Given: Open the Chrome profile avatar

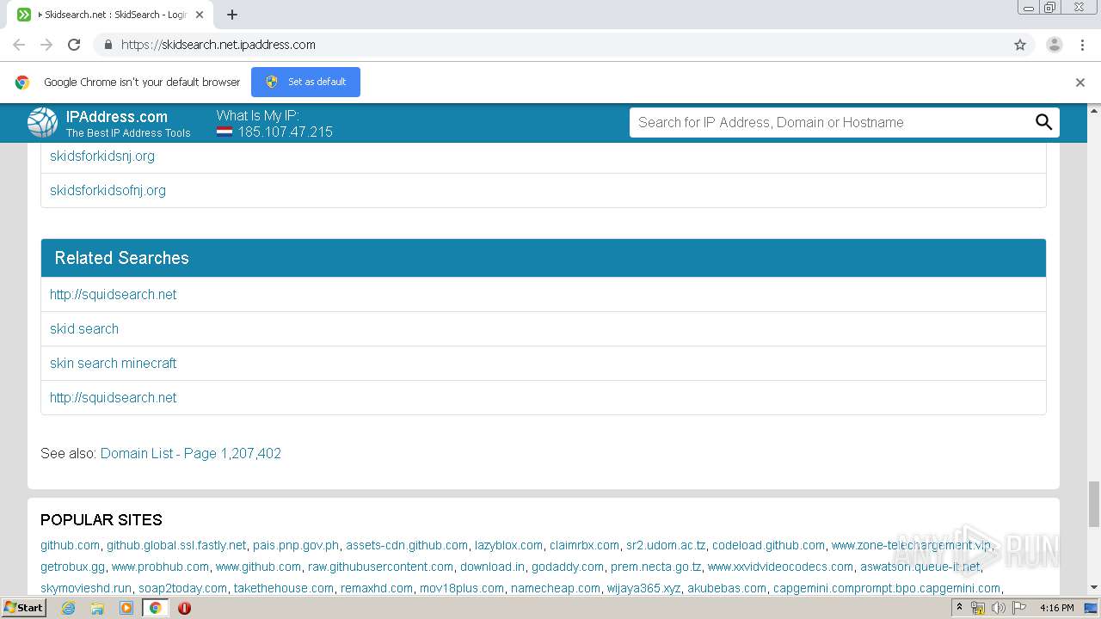Looking at the screenshot, I should tap(1055, 45).
